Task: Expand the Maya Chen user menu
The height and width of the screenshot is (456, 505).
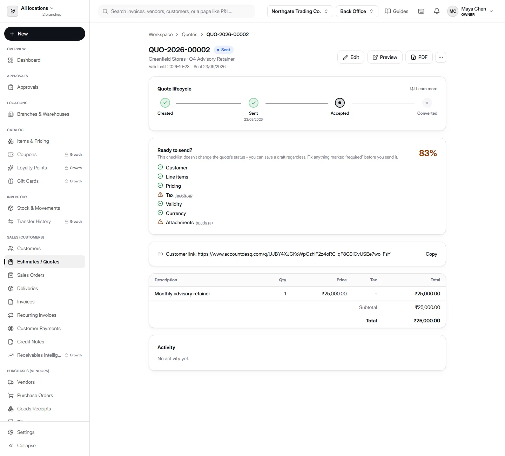Action: [471, 11]
